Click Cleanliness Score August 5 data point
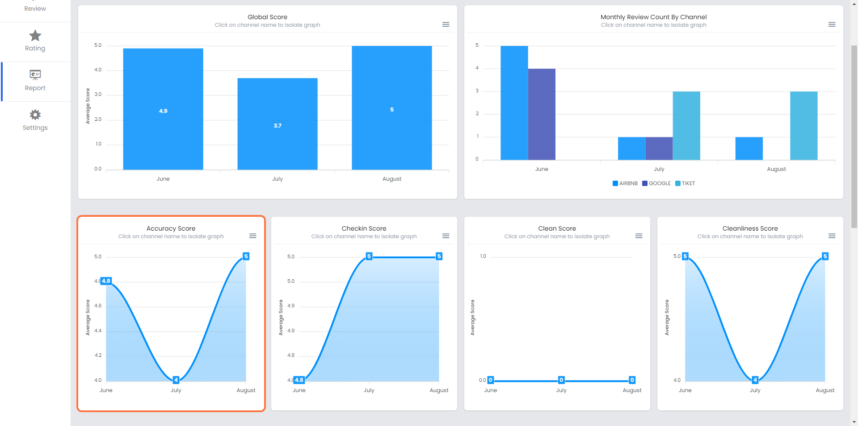 click(825, 256)
